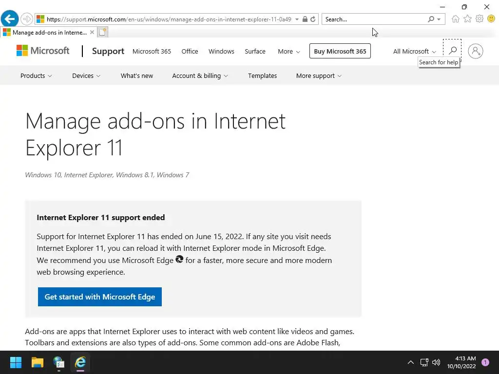499x374 pixels.
Task: Open Microsoft 365 in top navigation
Action: pos(152,51)
